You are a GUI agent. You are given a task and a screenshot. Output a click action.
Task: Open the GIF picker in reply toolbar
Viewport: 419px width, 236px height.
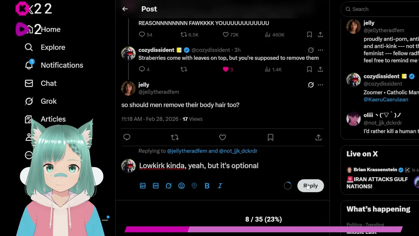[155, 186]
